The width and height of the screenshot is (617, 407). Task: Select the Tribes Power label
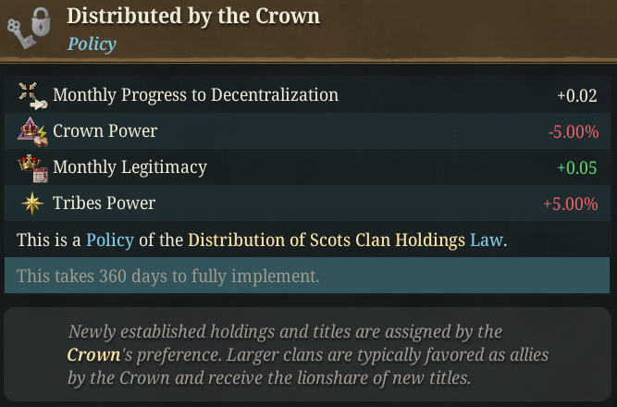click(105, 203)
